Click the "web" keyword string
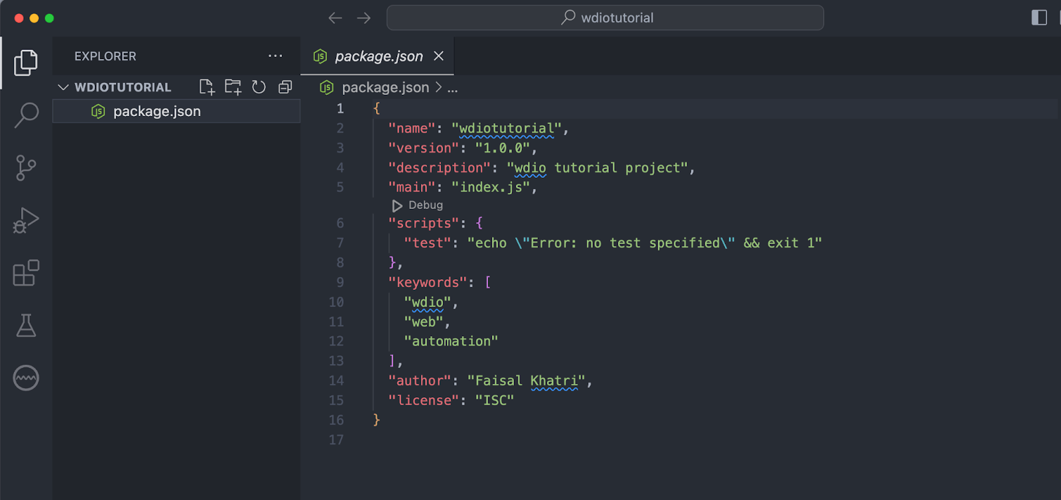Screen dimensions: 1061x500 (x=424, y=322)
